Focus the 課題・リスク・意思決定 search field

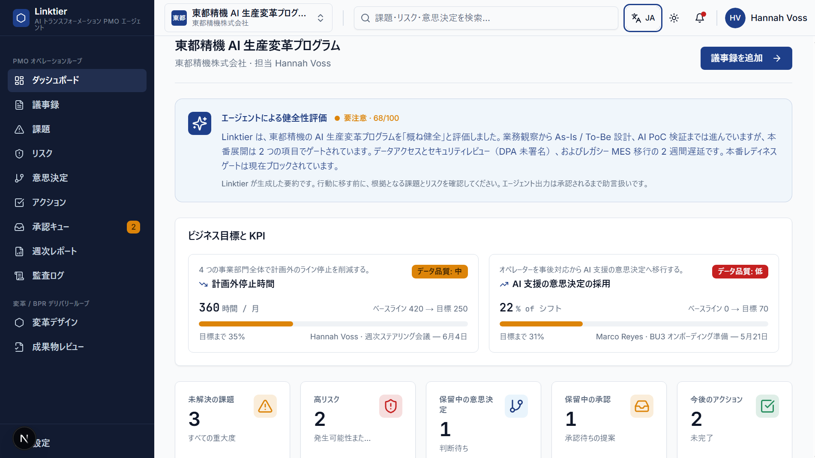[x=486, y=18]
